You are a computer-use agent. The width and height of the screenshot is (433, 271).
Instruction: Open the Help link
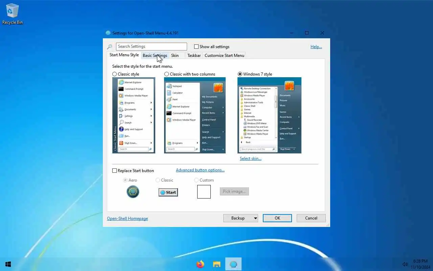click(316, 47)
